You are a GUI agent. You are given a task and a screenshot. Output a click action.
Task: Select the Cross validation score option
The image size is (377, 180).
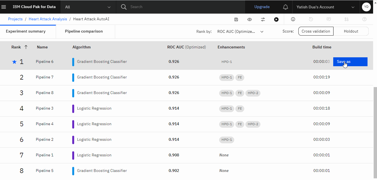(316, 31)
